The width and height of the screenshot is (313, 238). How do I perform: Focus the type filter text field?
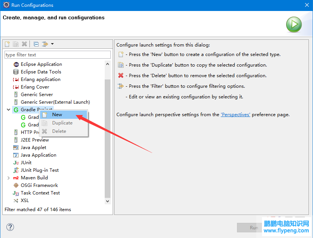57,55
